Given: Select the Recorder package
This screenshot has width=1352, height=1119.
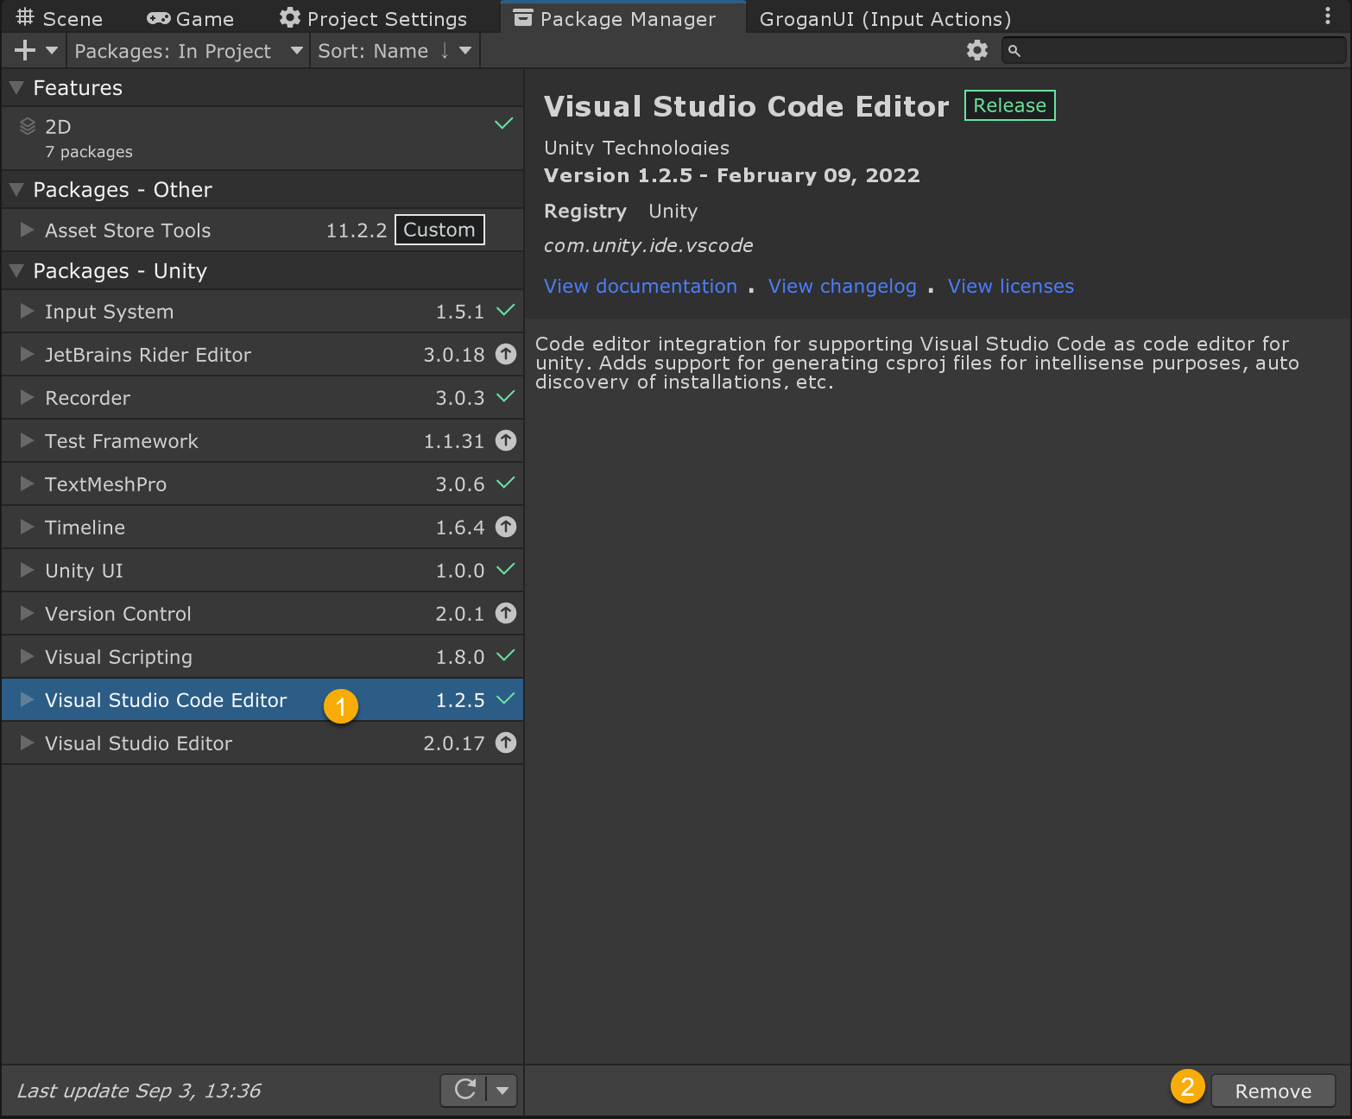Looking at the screenshot, I should click(x=262, y=398).
